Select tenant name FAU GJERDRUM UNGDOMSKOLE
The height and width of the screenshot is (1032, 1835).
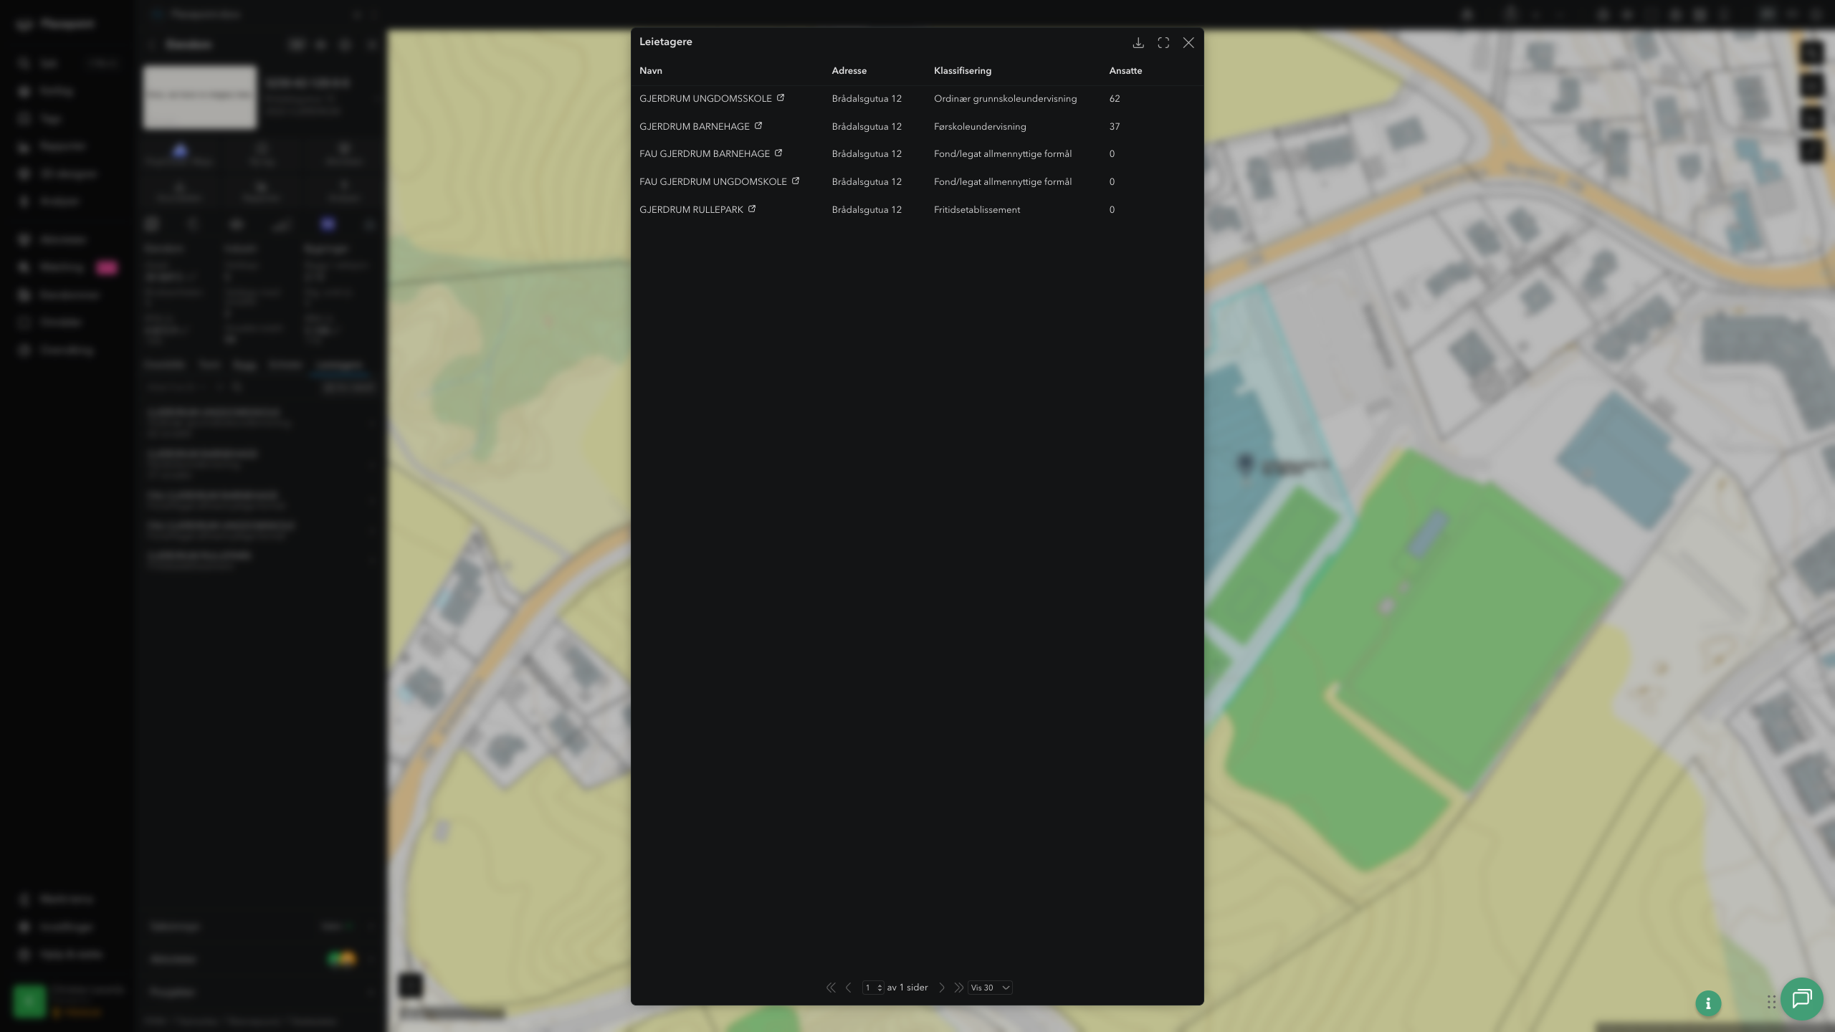(713, 182)
